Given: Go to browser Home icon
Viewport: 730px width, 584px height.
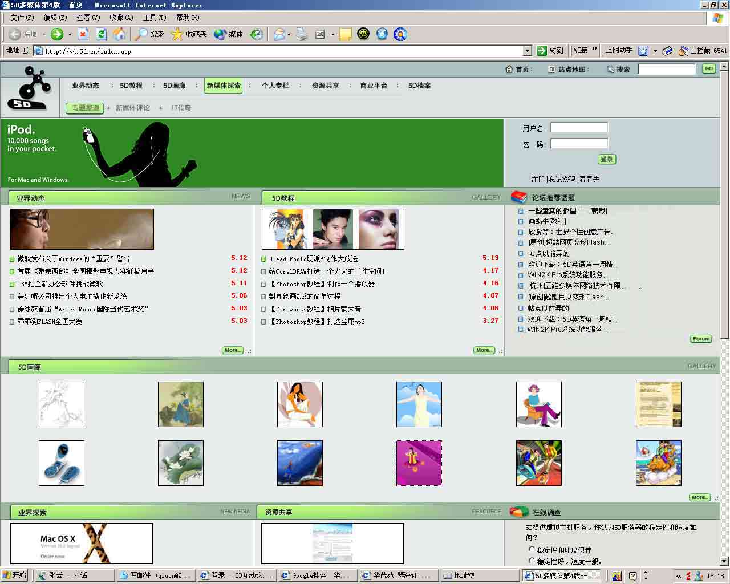Looking at the screenshot, I should [x=119, y=34].
